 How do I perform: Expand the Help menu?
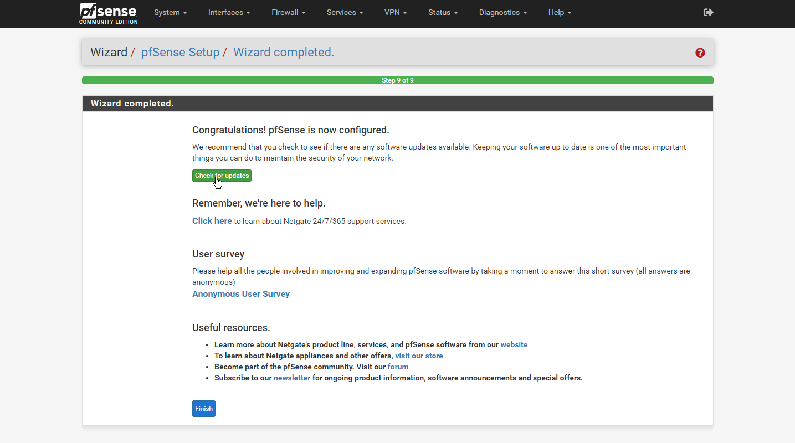(x=560, y=12)
